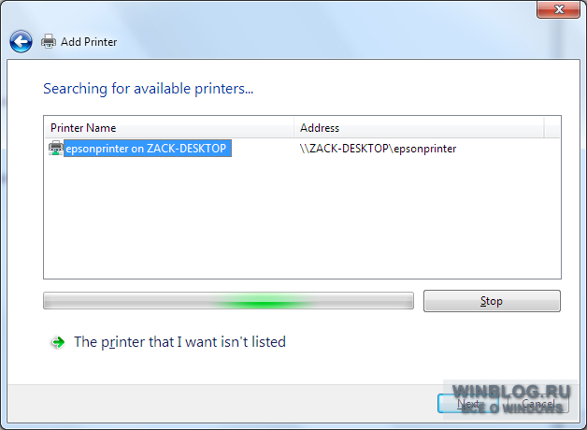Click the WINBLOG.RU watermark

point(511,399)
